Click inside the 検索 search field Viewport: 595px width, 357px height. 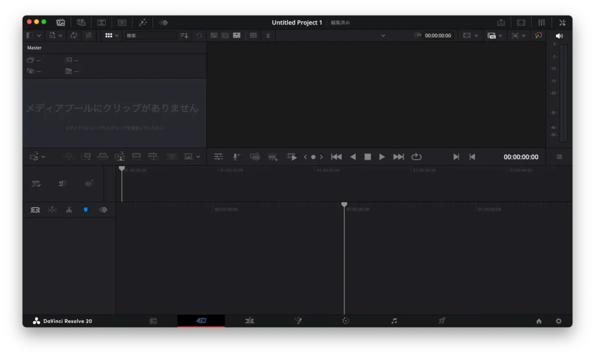point(152,35)
